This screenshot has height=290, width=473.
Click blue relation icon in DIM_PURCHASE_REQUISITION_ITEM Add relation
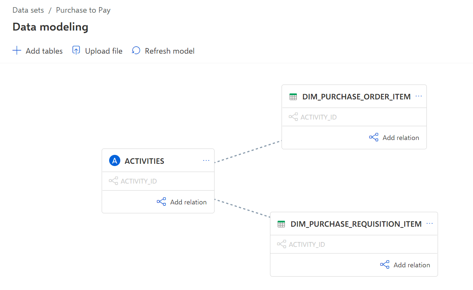tap(385, 265)
